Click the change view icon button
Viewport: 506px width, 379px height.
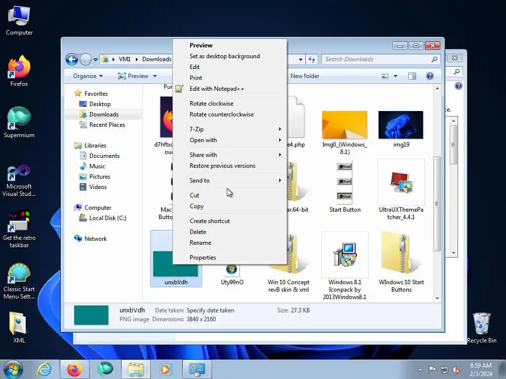pyautogui.click(x=384, y=76)
